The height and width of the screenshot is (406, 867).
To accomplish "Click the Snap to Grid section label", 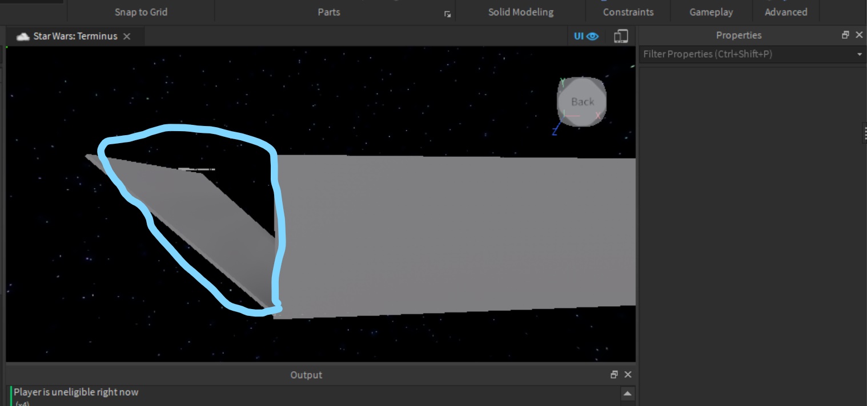I will click(x=141, y=12).
